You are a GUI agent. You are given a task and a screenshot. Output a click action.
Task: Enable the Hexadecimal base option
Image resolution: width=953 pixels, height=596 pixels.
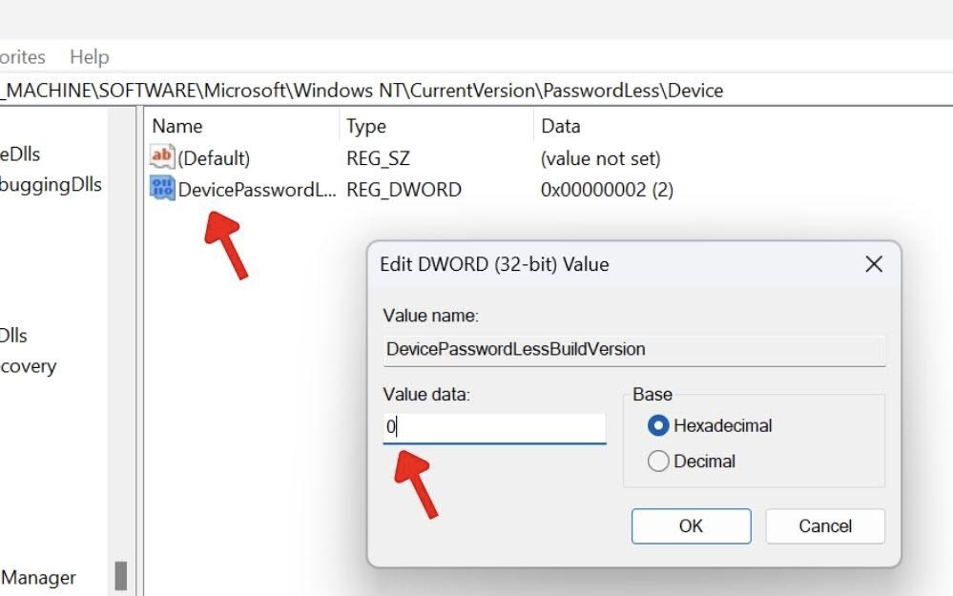pyautogui.click(x=661, y=425)
